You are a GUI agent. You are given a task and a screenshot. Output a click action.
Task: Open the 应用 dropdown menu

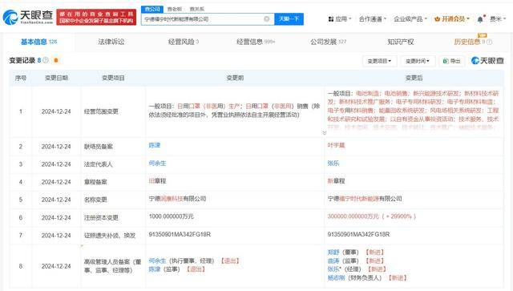340,19
